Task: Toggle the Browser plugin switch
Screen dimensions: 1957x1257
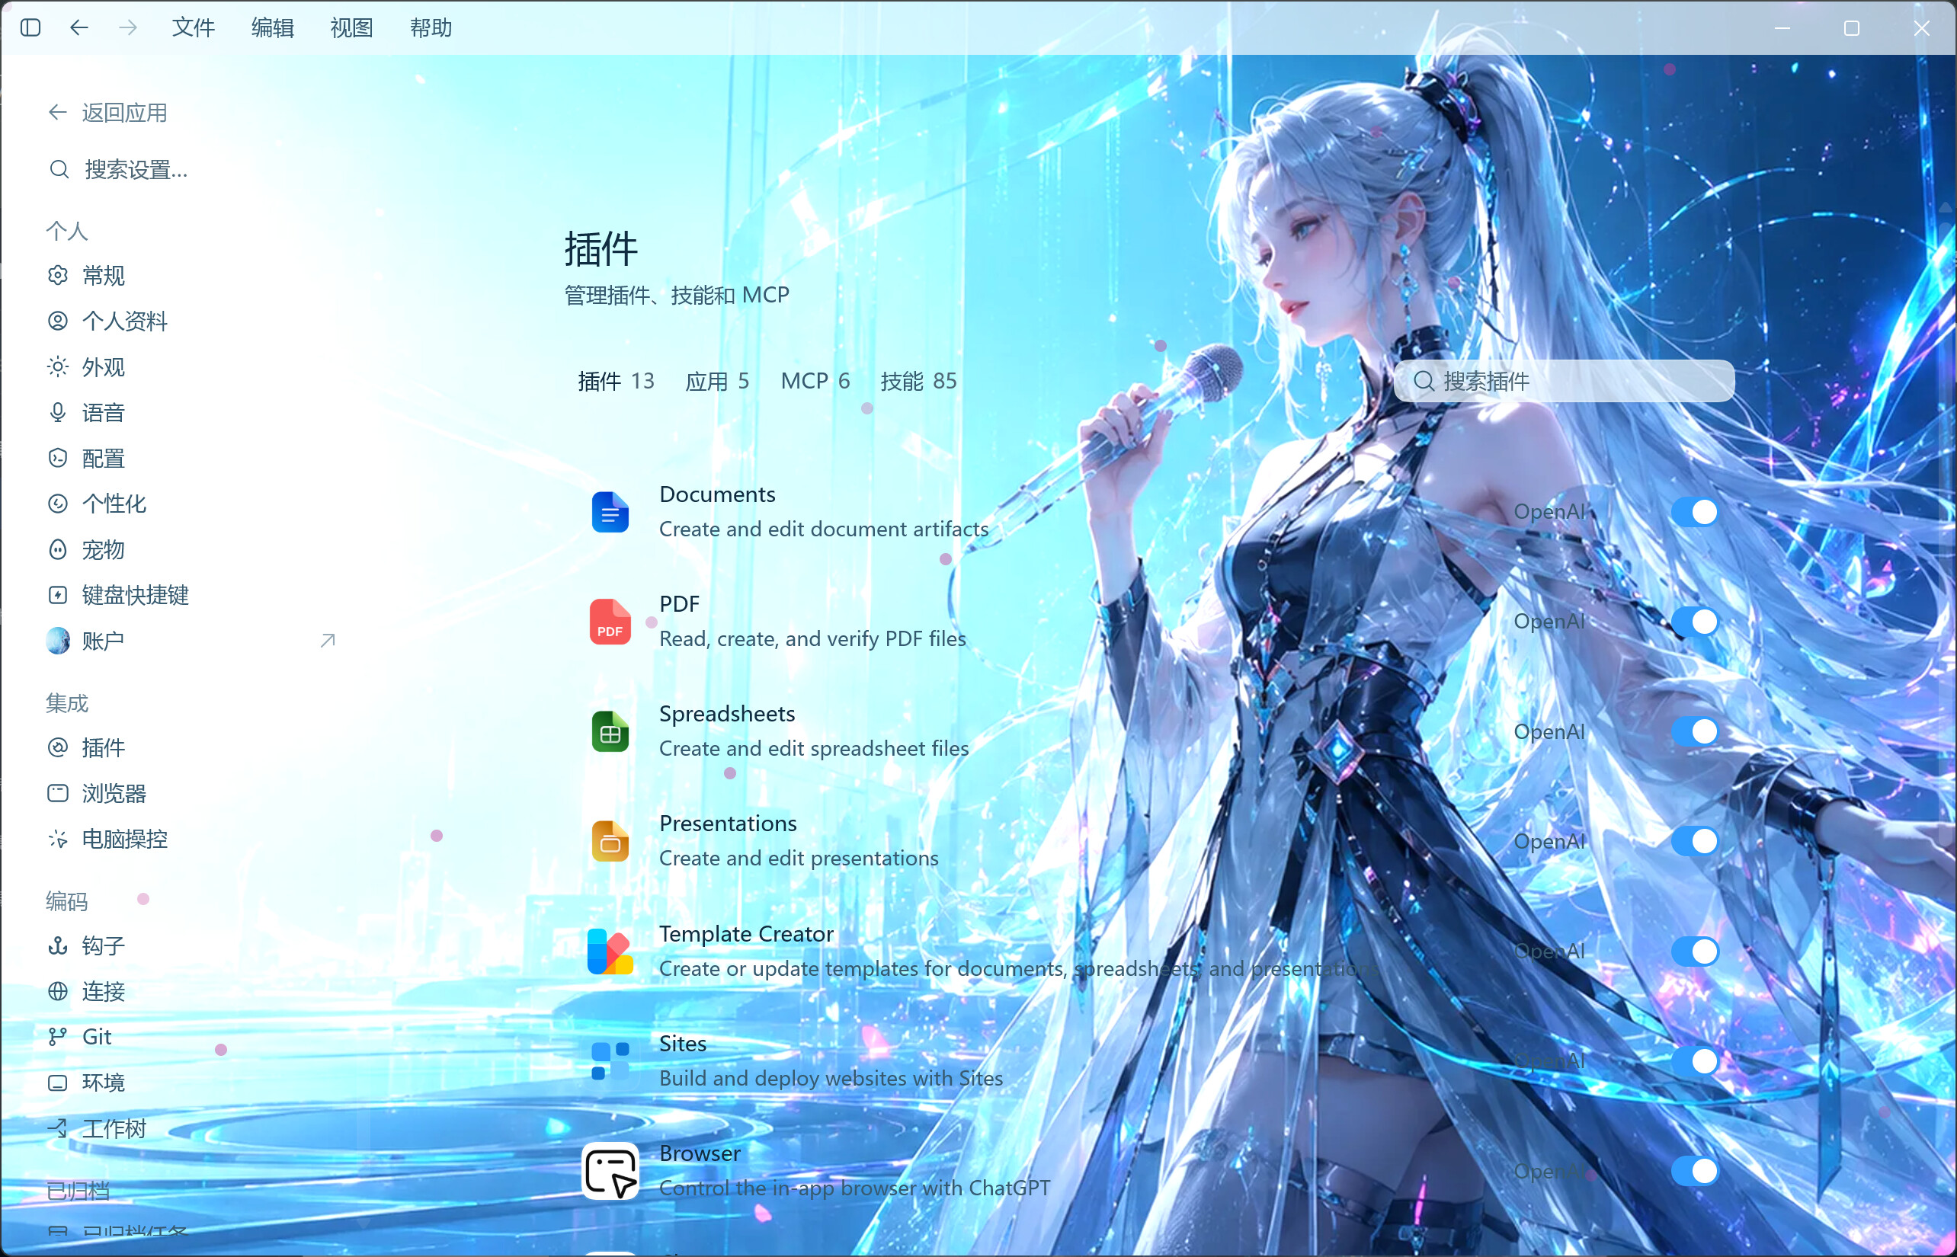Action: pyautogui.click(x=1695, y=1170)
